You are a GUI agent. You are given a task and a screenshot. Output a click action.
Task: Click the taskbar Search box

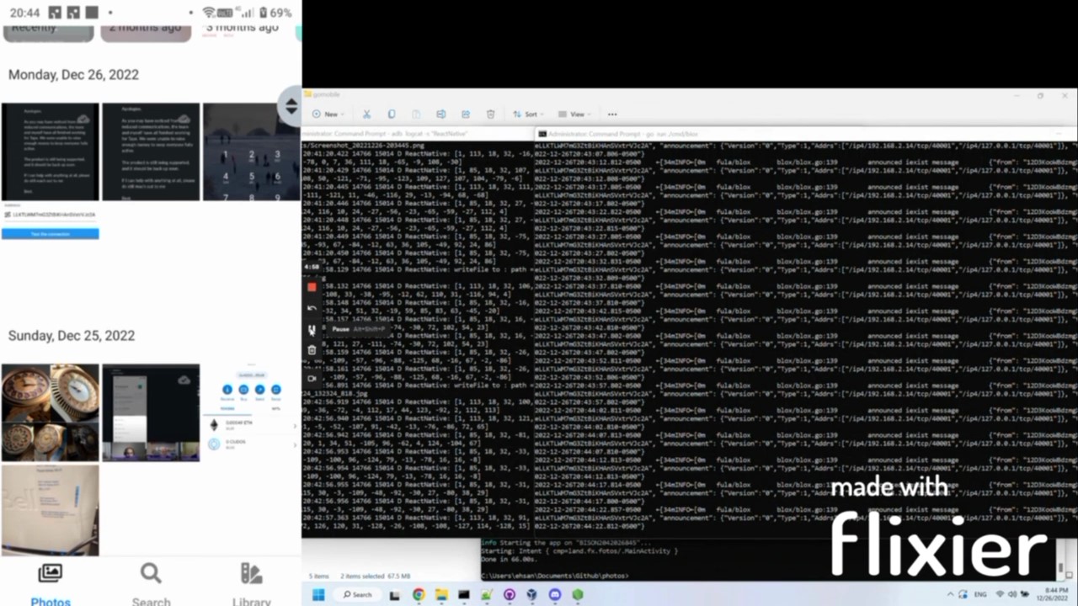point(358,594)
